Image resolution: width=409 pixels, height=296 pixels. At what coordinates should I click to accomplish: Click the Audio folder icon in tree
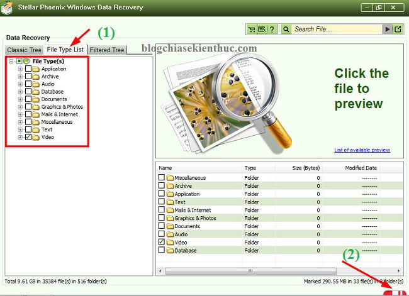36,84
